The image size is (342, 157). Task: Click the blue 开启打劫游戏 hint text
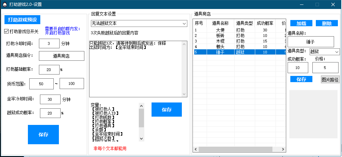click(x=58, y=33)
